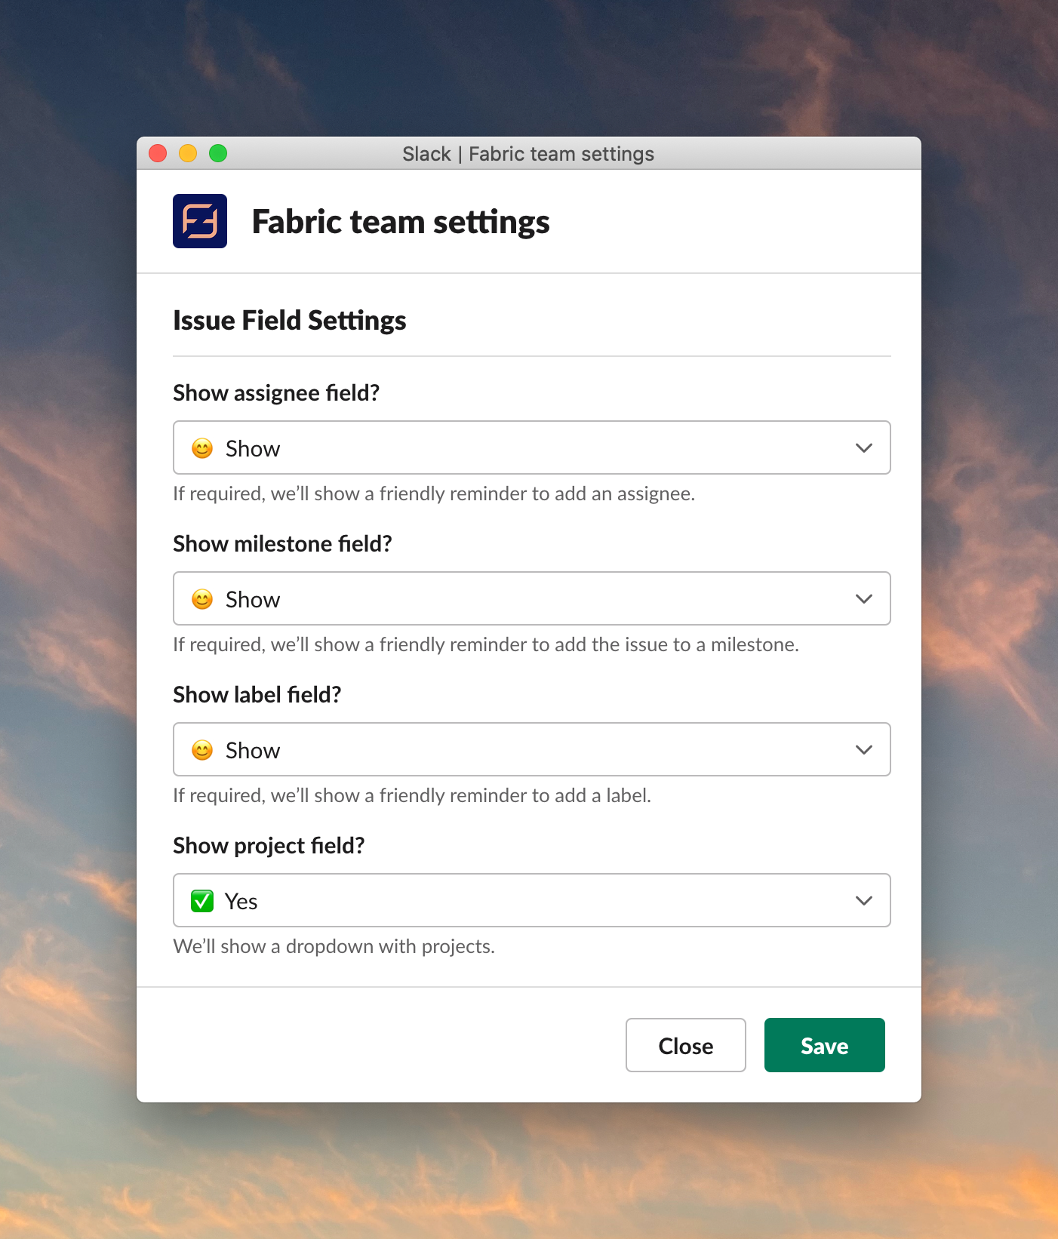This screenshot has height=1239, width=1058.
Task: Click the Fabric team settings heading
Action: [x=401, y=223]
